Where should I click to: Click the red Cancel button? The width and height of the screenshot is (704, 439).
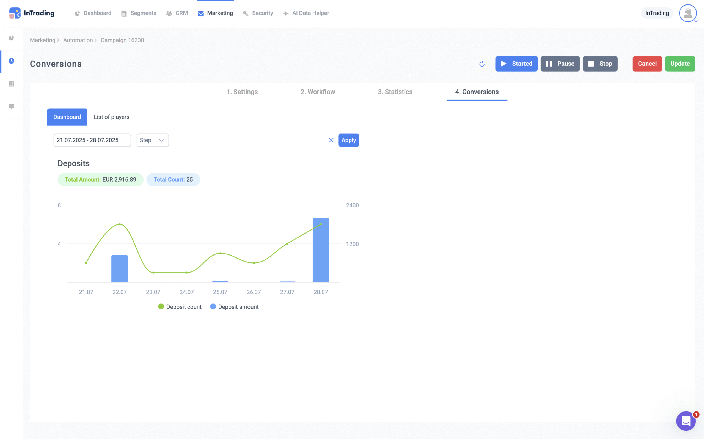647,64
